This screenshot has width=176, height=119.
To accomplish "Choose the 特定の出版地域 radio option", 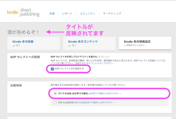I will (x=55, y=103).
